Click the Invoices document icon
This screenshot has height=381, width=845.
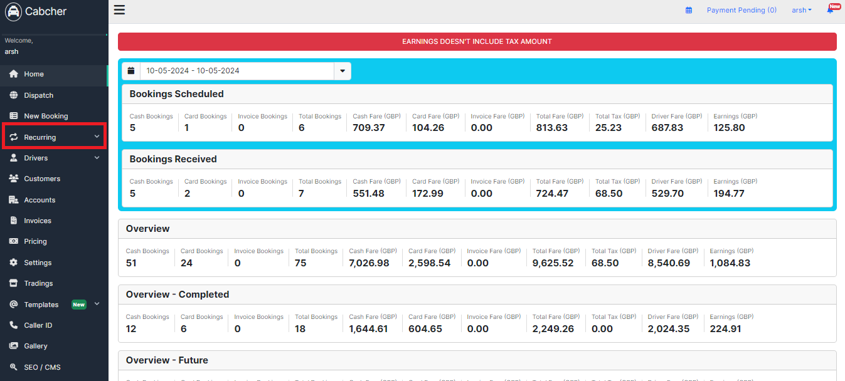click(13, 221)
